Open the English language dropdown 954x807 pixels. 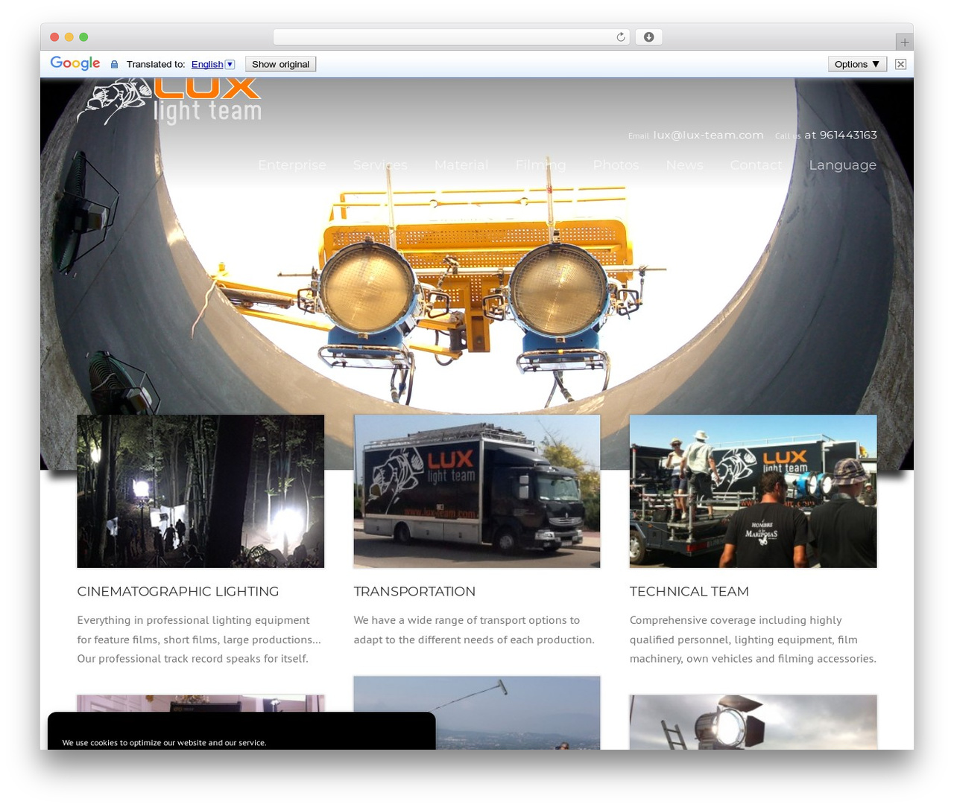click(x=213, y=64)
